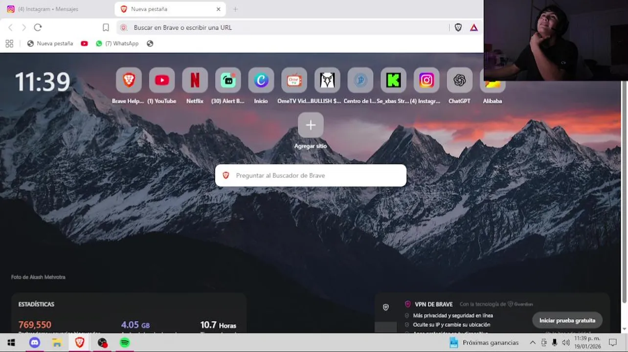Open photo credit Foto de Akash Mehrotra

pyautogui.click(x=38, y=277)
